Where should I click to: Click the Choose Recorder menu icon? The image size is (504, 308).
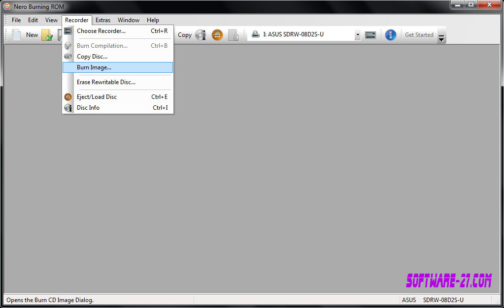click(68, 31)
